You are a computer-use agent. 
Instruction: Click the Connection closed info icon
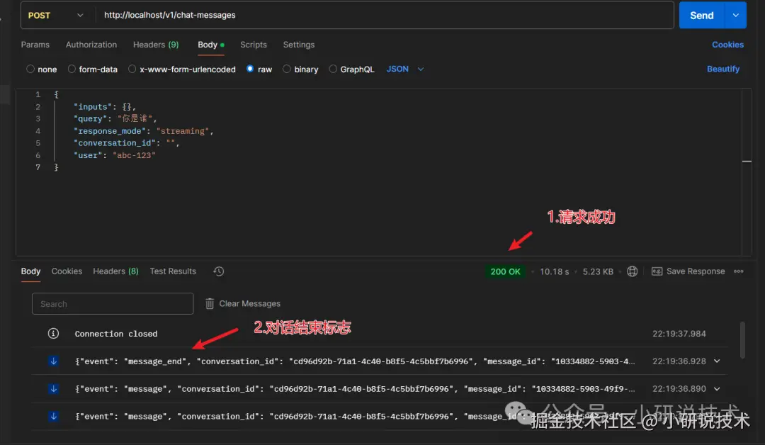tap(53, 333)
